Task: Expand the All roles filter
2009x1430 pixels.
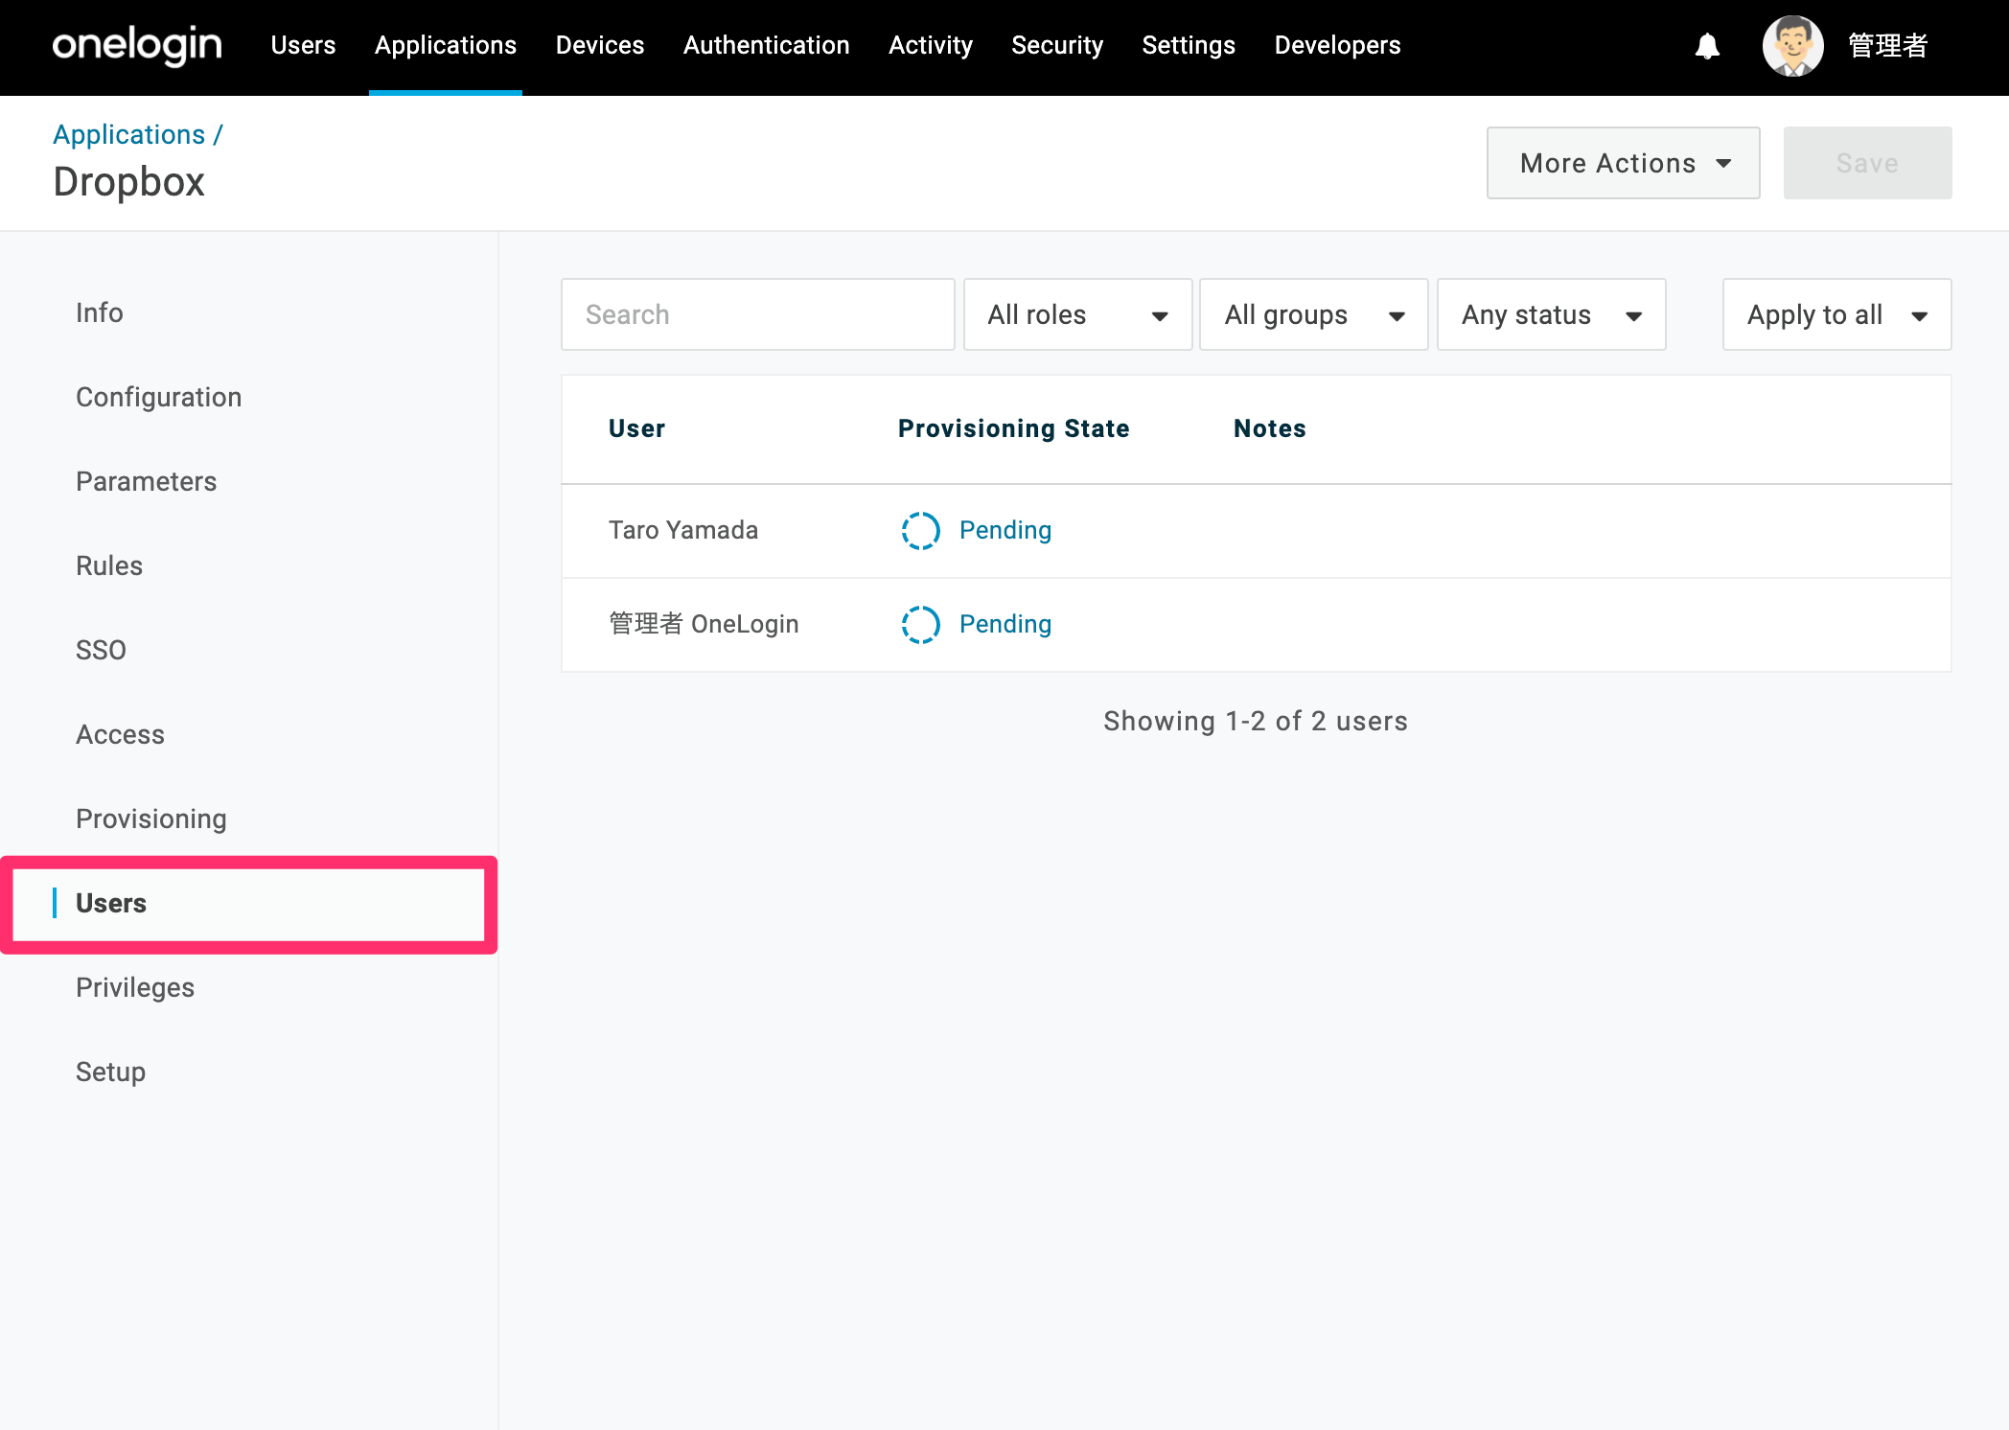Action: [1077, 314]
